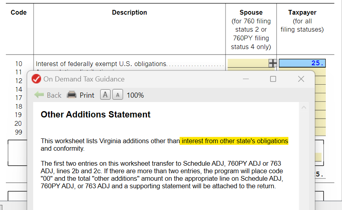Click the Other Additions Statement heading
The height and width of the screenshot is (210, 342).
(x=96, y=115)
